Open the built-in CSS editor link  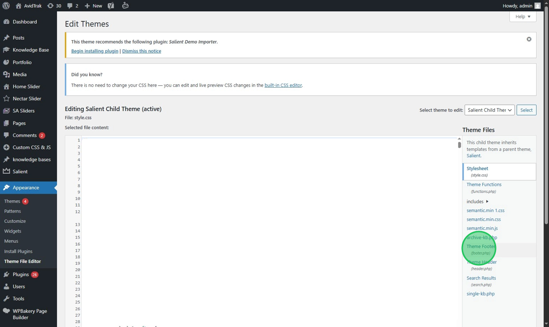coord(283,85)
